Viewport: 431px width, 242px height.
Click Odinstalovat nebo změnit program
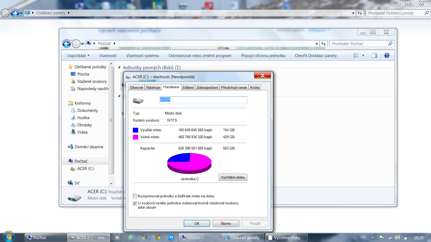pos(200,55)
